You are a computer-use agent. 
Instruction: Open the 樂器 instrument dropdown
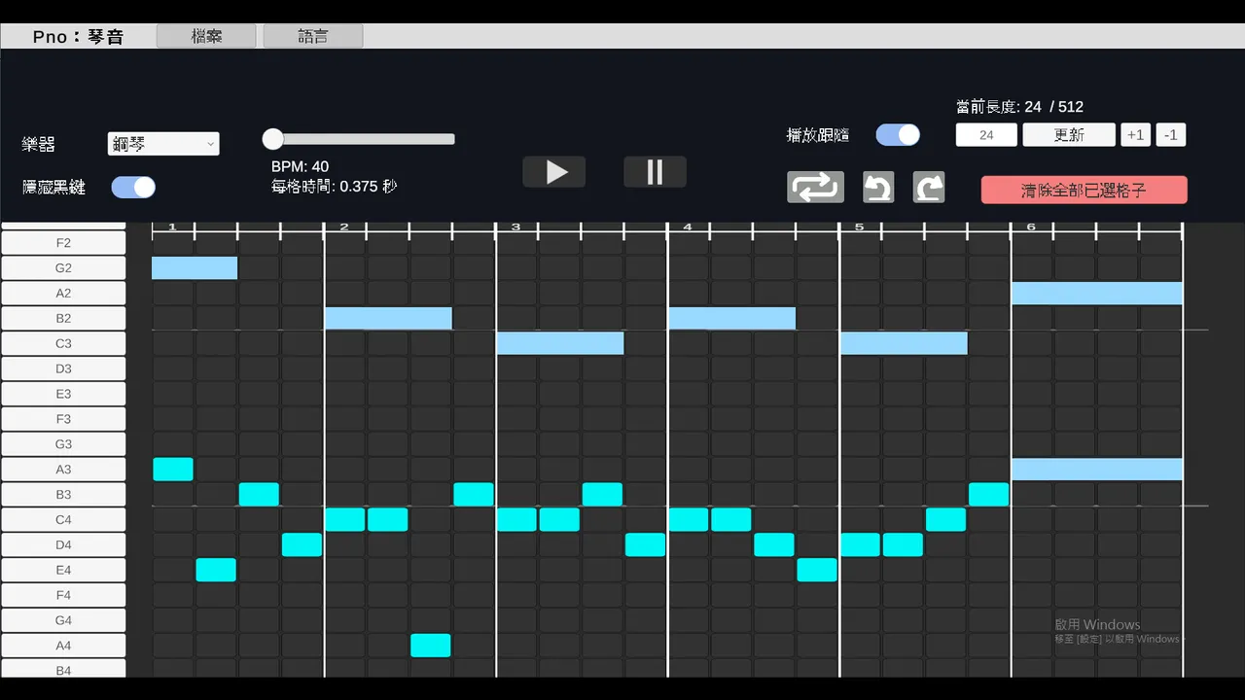[163, 144]
